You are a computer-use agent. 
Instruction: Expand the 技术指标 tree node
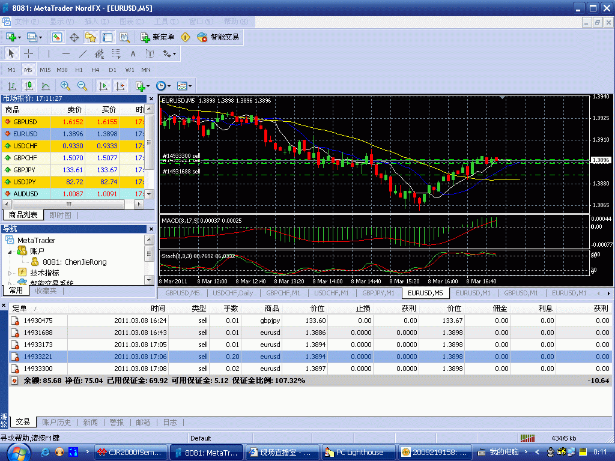[x=10, y=273]
